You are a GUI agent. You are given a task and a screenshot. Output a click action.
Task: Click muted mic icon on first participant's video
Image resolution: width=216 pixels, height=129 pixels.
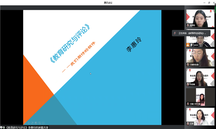tap(188, 25)
